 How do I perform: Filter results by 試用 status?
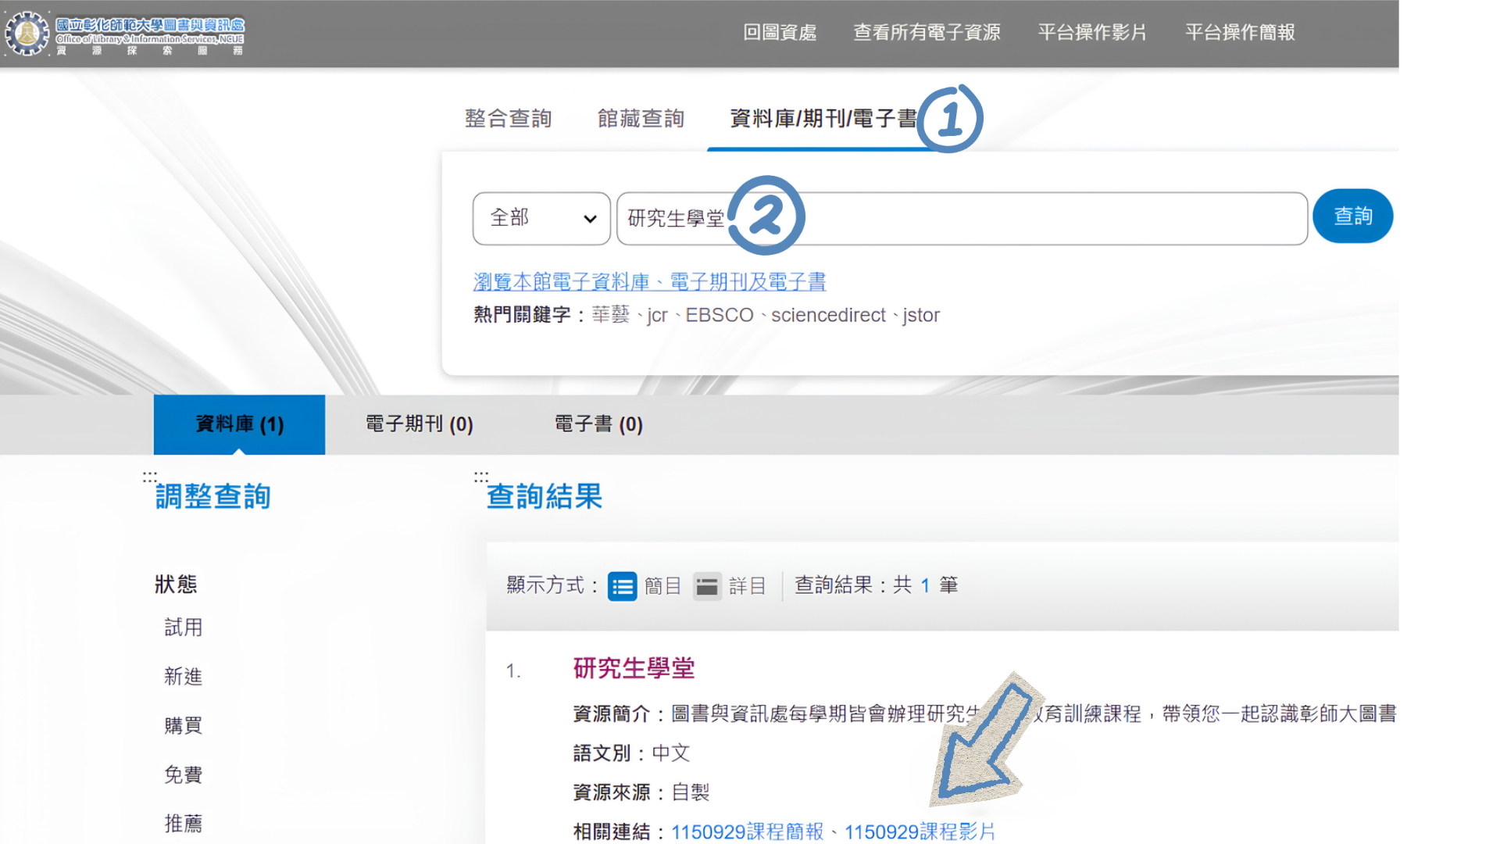184,627
